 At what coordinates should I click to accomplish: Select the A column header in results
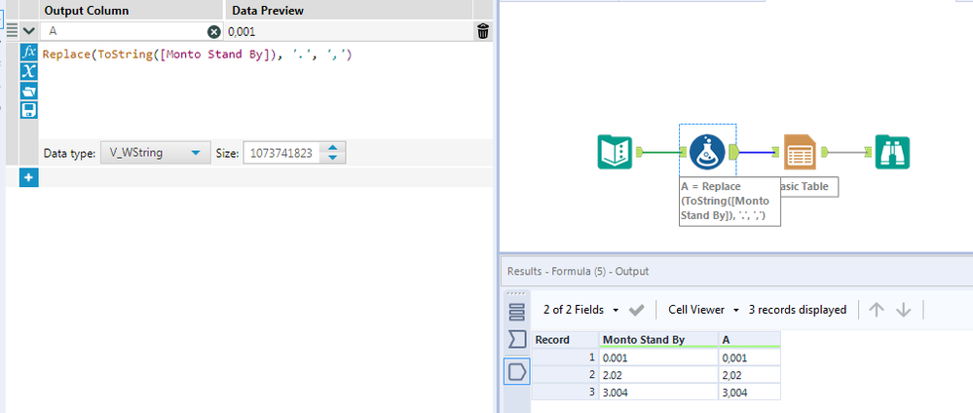coord(749,340)
